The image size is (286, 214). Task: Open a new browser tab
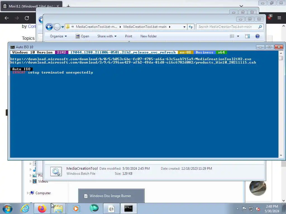68,6
